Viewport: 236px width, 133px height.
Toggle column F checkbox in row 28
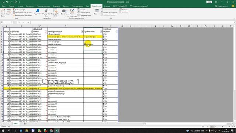(104, 101)
